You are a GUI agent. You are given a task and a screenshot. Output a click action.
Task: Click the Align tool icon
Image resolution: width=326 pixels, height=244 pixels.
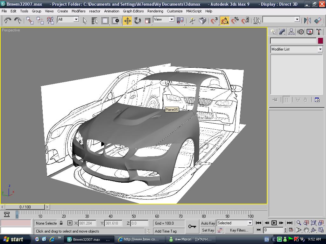318,21
